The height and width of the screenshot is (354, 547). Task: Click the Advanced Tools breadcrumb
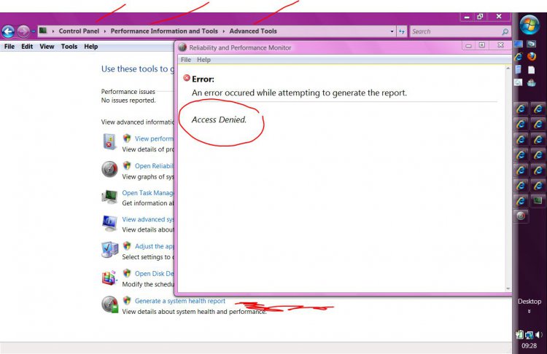pyautogui.click(x=253, y=31)
